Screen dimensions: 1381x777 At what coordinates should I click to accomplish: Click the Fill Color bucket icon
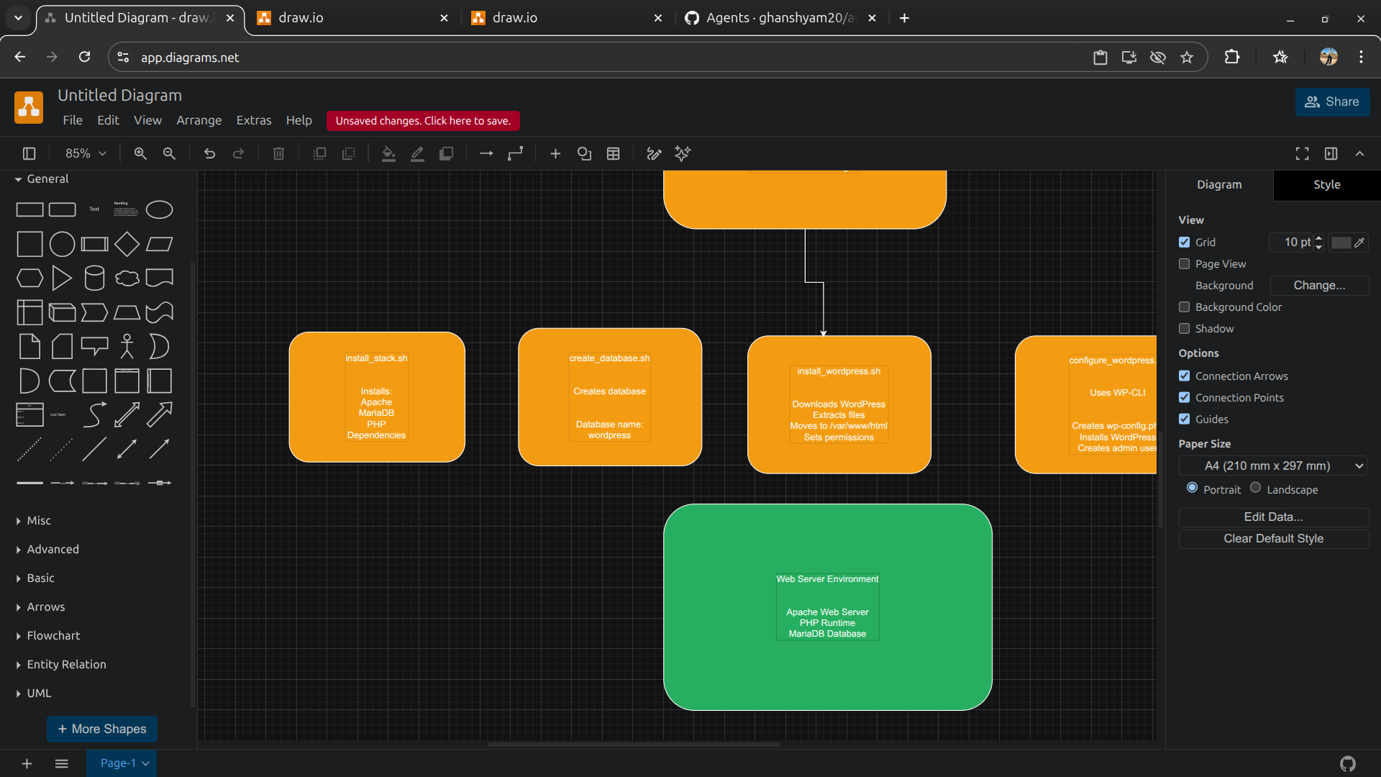tap(388, 153)
